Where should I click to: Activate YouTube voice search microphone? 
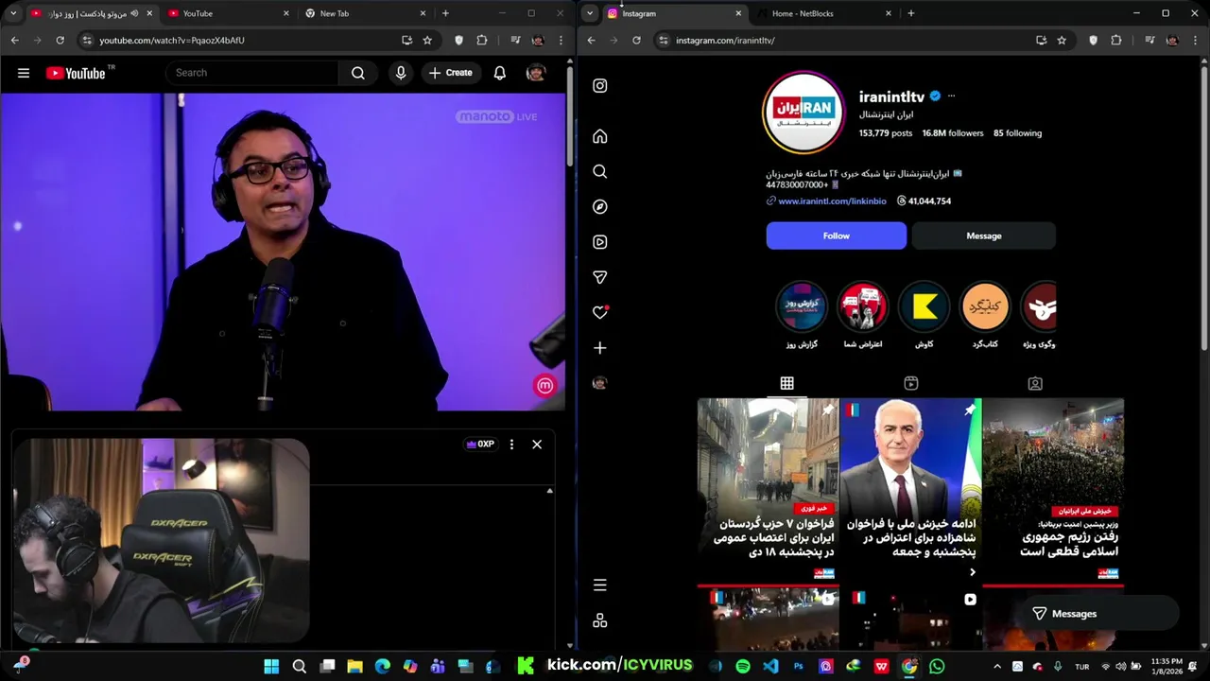point(401,73)
